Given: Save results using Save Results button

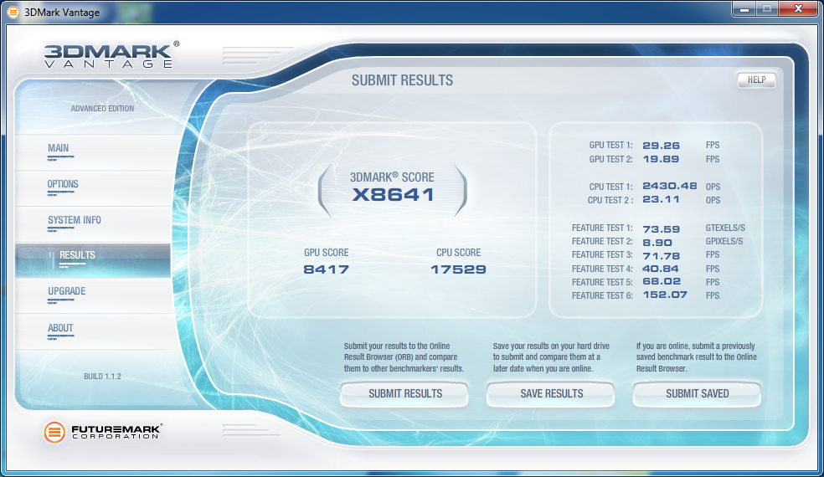Looking at the screenshot, I should pyautogui.click(x=551, y=393).
